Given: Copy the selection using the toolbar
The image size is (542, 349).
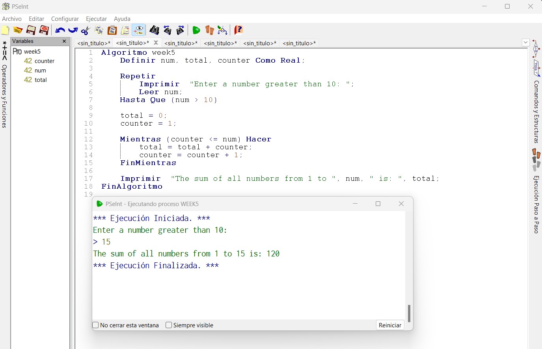Looking at the screenshot, I should pos(99,30).
